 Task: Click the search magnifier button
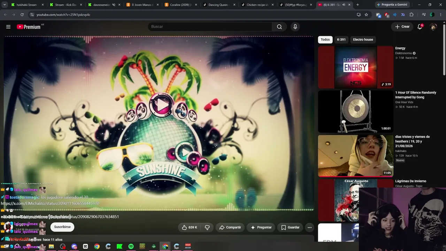pyautogui.click(x=279, y=27)
